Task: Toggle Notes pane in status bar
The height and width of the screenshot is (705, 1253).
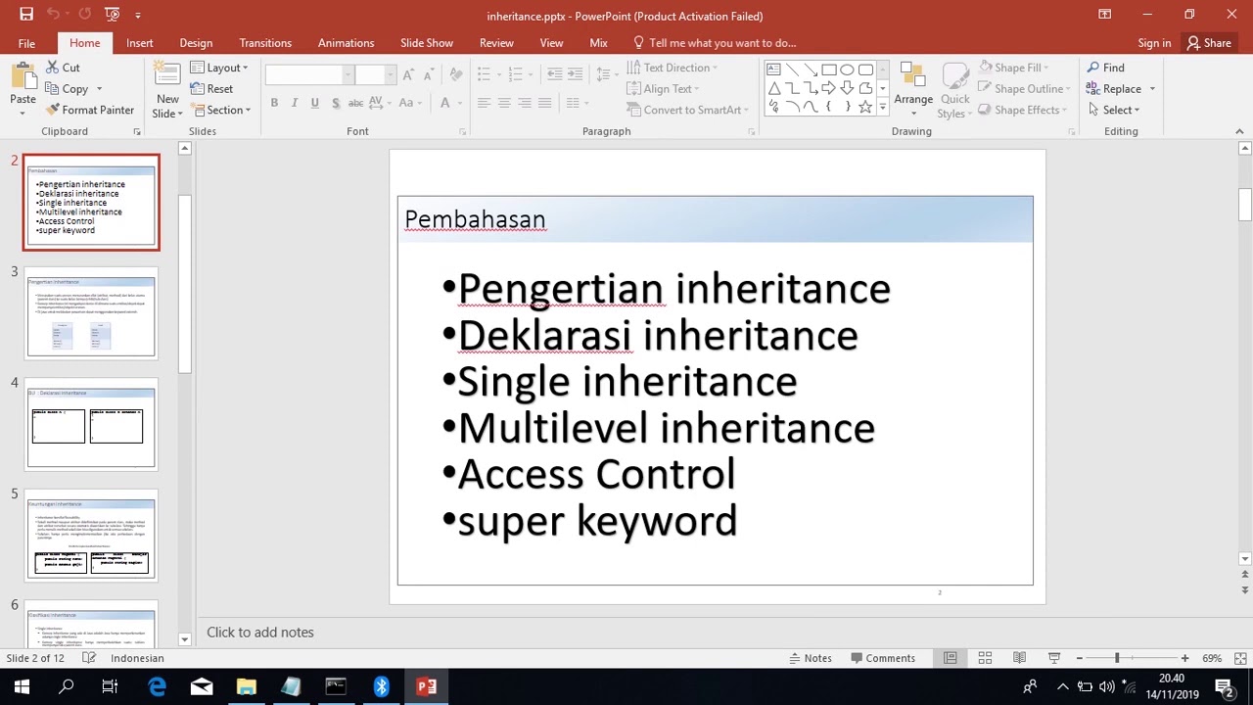Action: pyautogui.click(x=810, y=658)
